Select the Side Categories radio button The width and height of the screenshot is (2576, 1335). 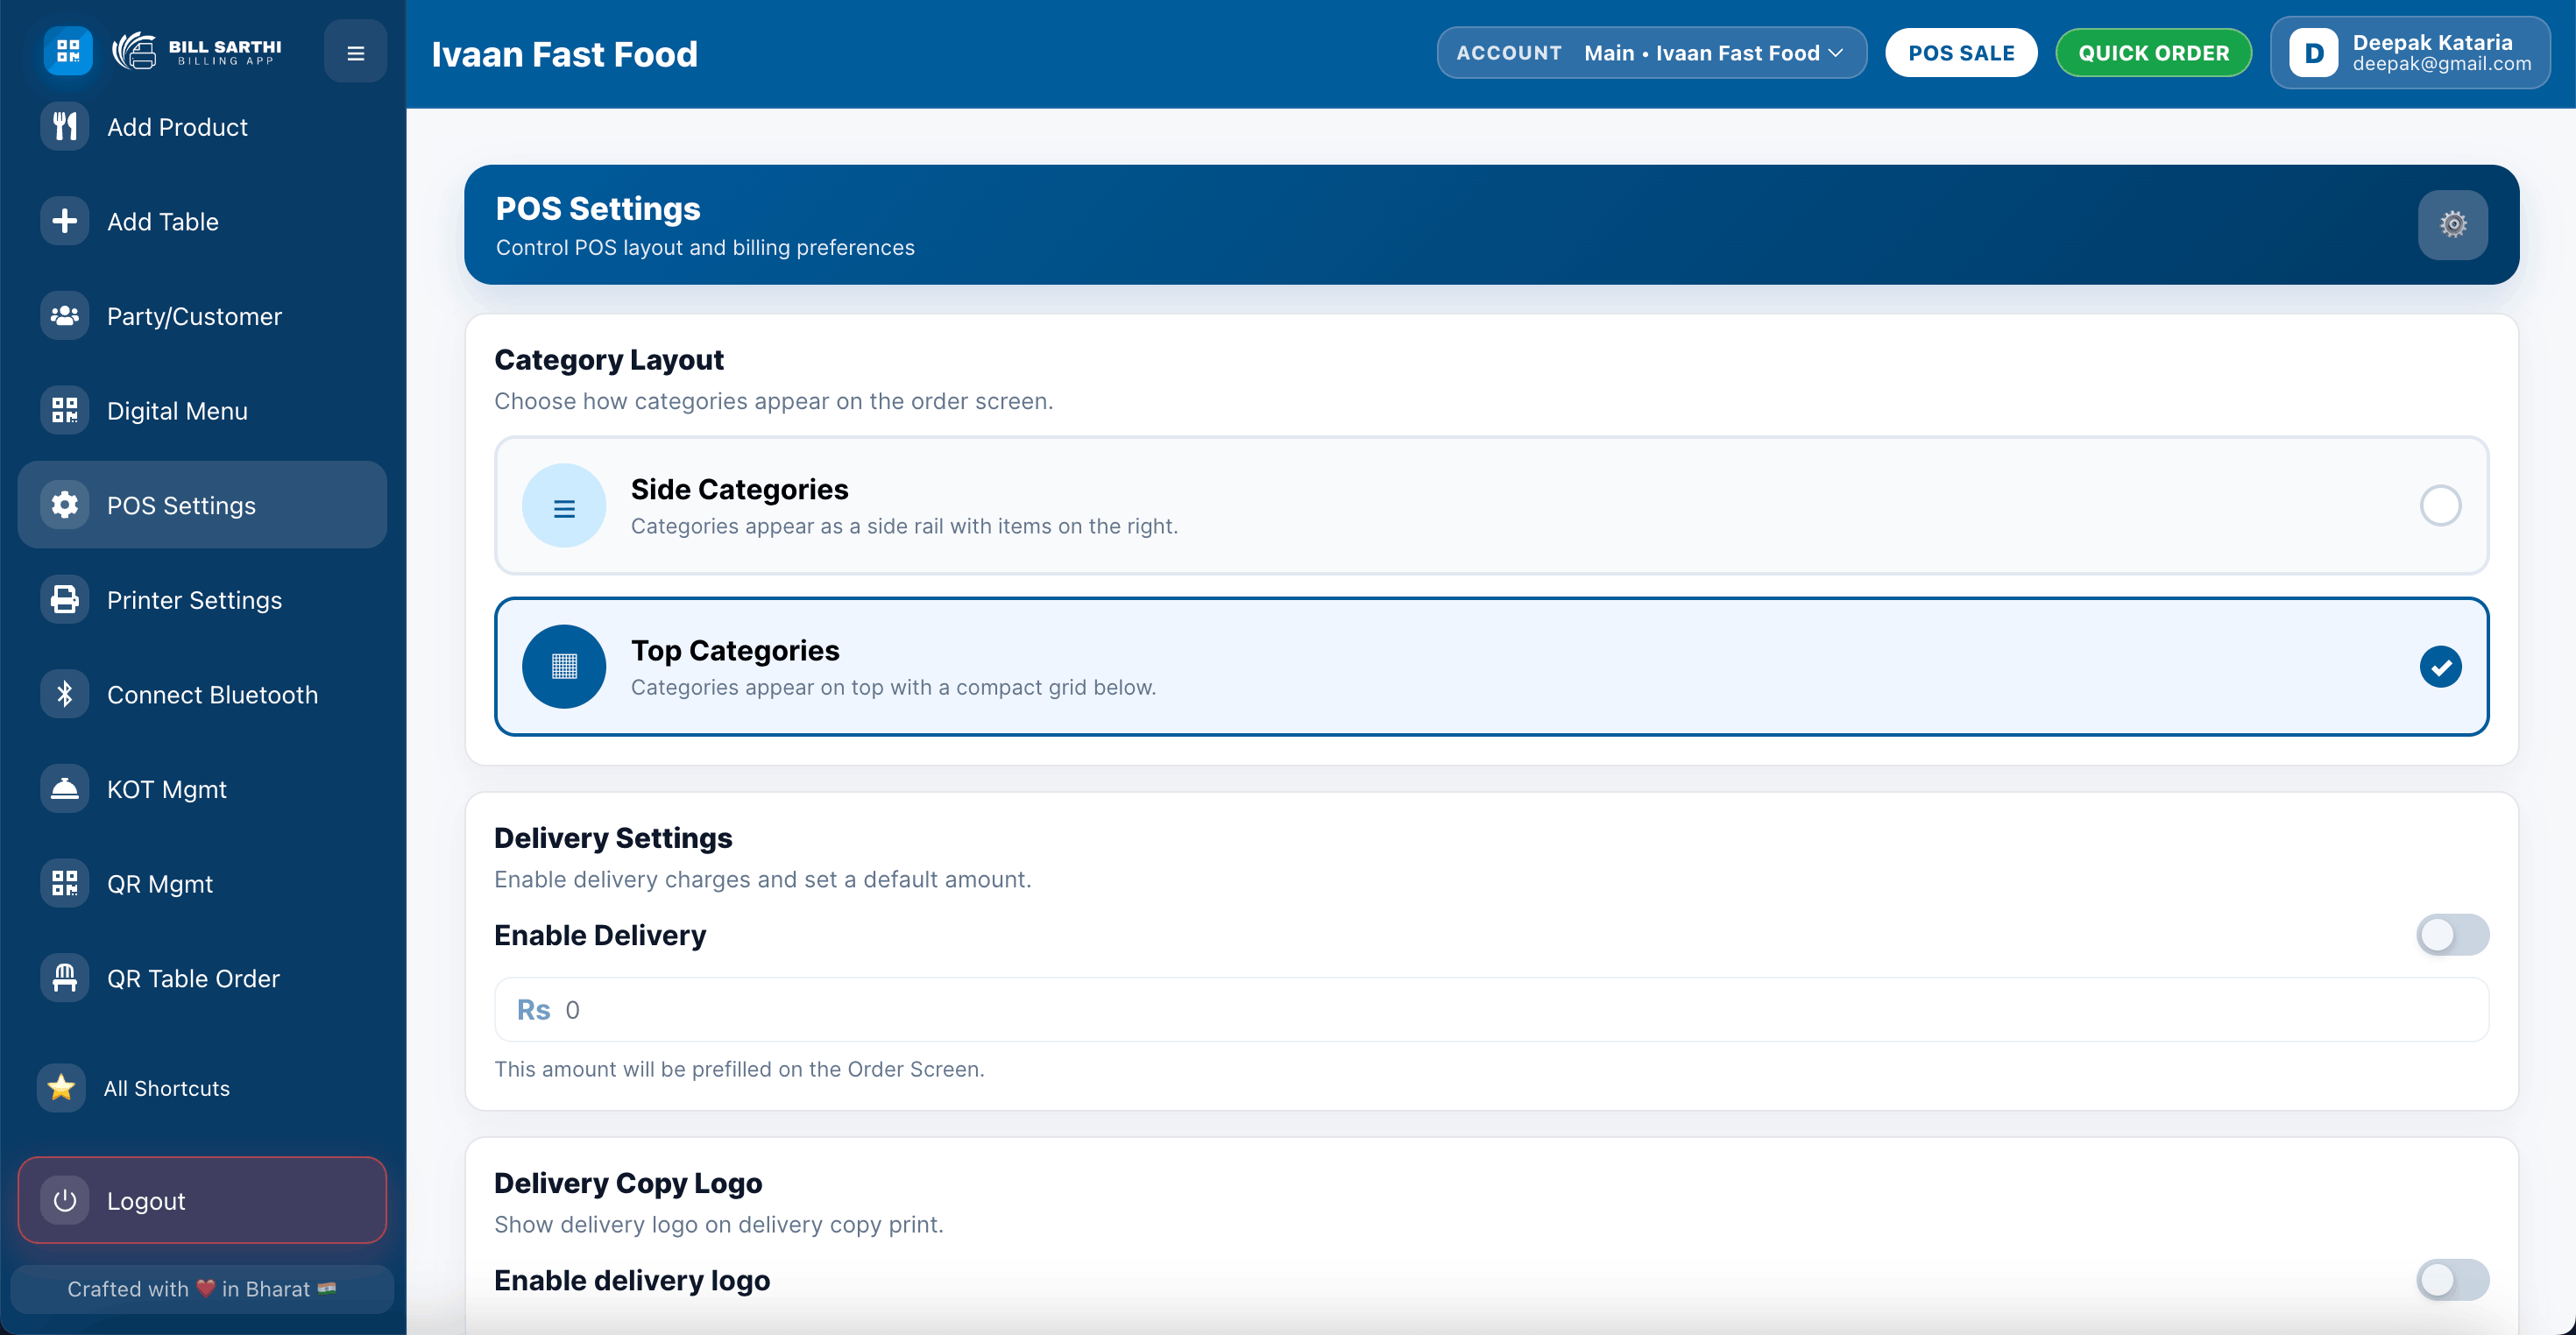(x=2440, y=506)
